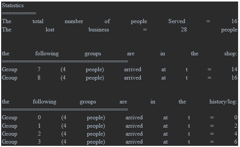Click Group 2 row in history log
The width and height of the screenshot is (240, 147).
click(x=120, y=134)
